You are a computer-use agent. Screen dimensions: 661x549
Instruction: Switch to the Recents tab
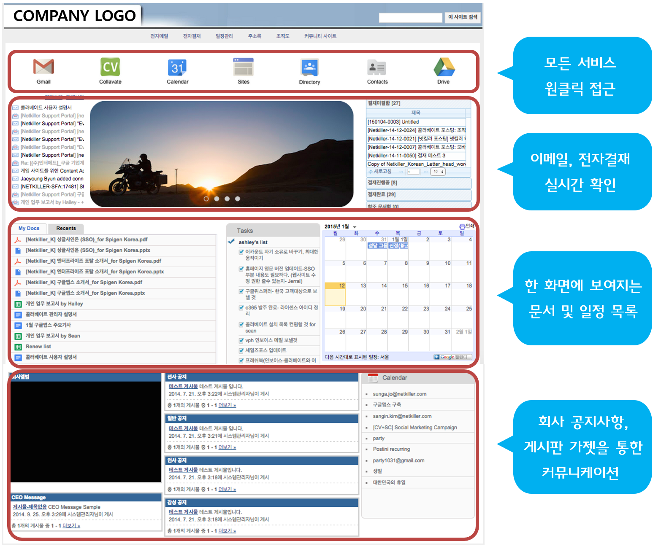point(66,229)
